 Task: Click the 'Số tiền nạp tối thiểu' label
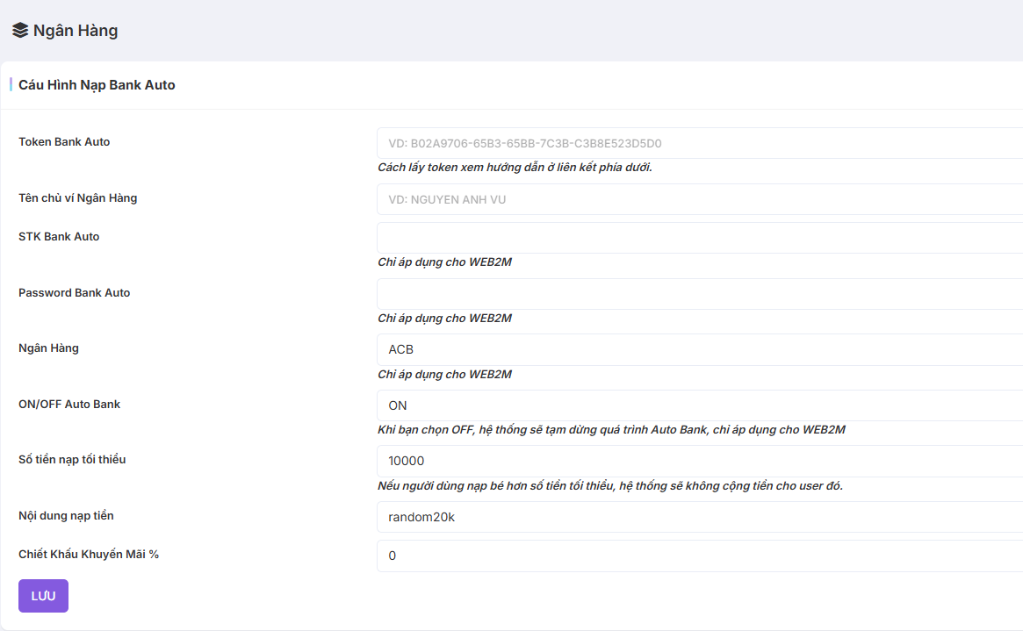[72, 460]
